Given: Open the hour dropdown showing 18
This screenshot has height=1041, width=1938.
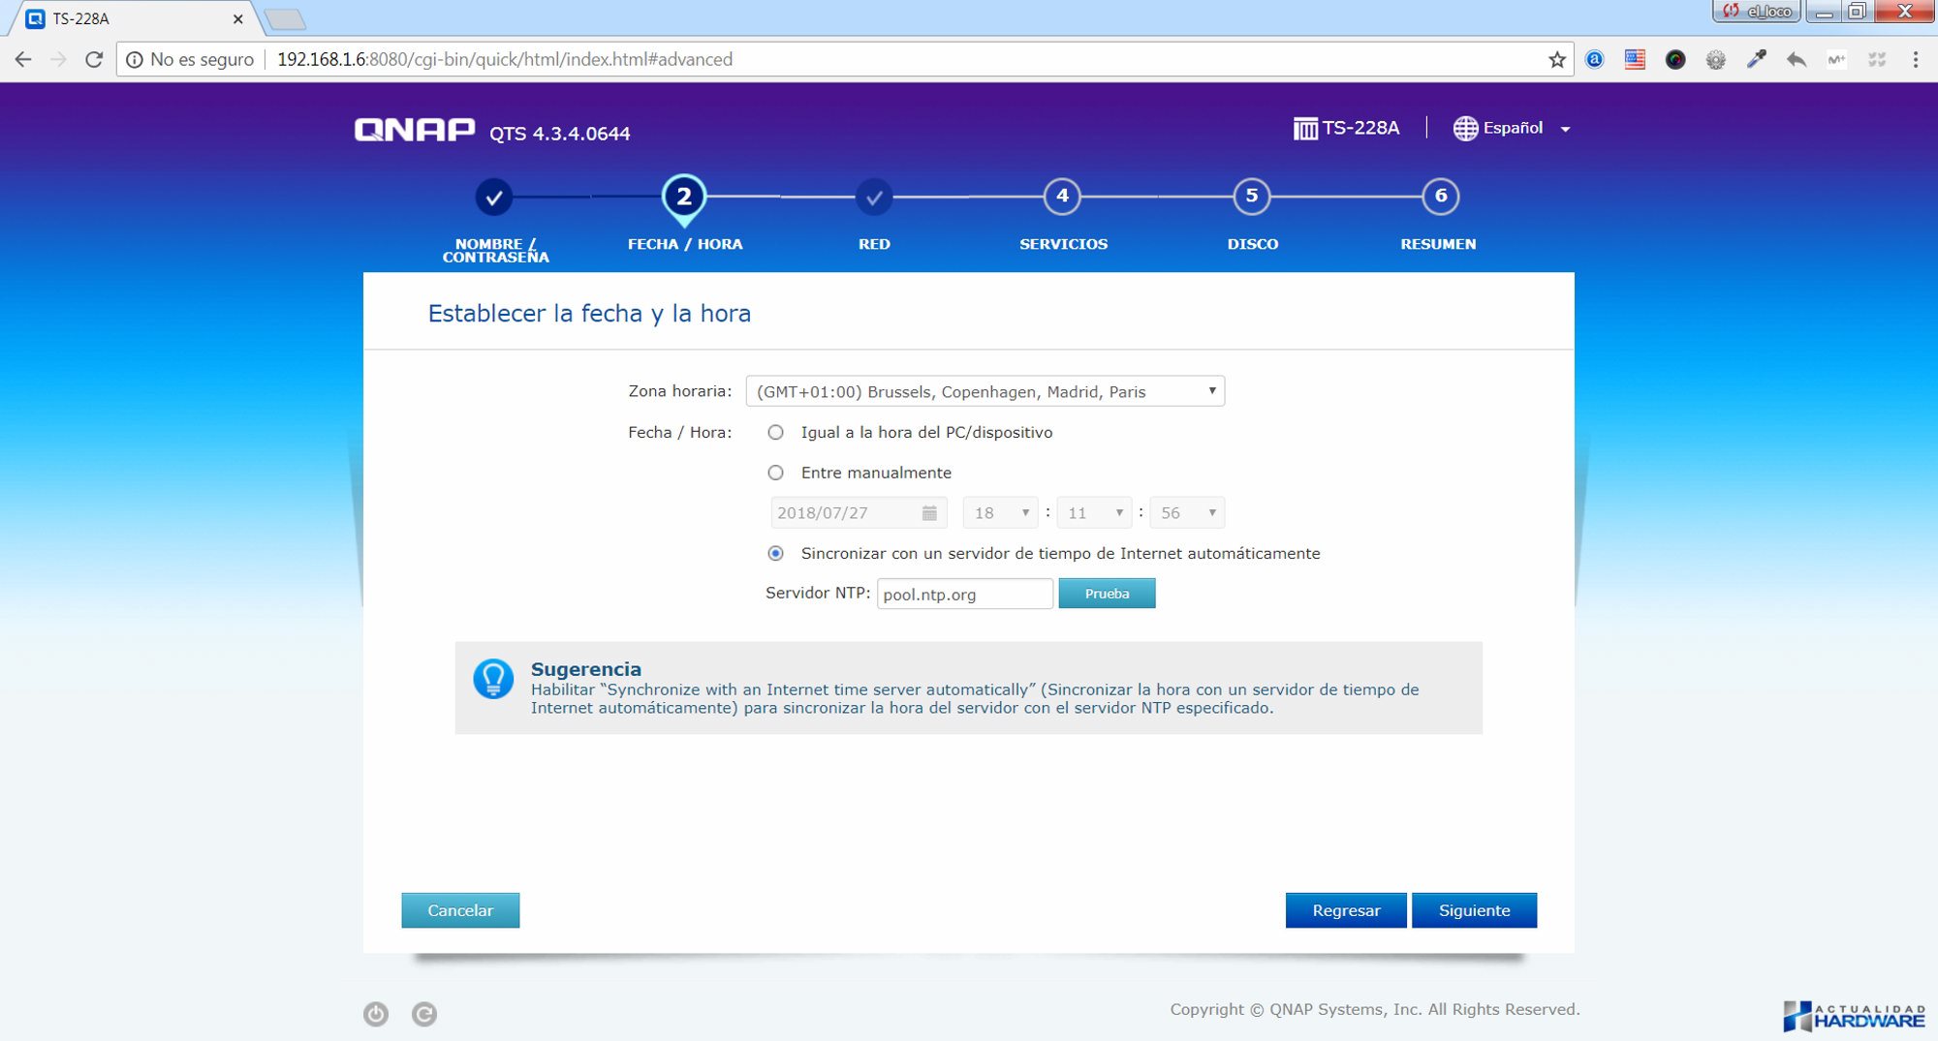Looking at the screenshot, I should pyautogui.click(x=1000, y=513).
